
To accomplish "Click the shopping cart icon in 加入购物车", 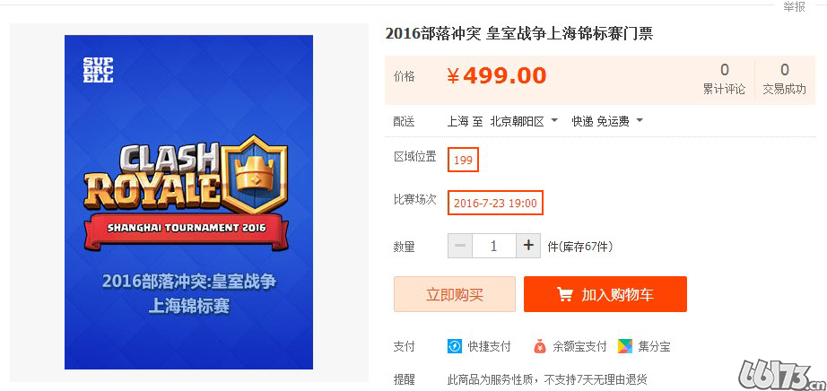I will [x=564, y=294].
